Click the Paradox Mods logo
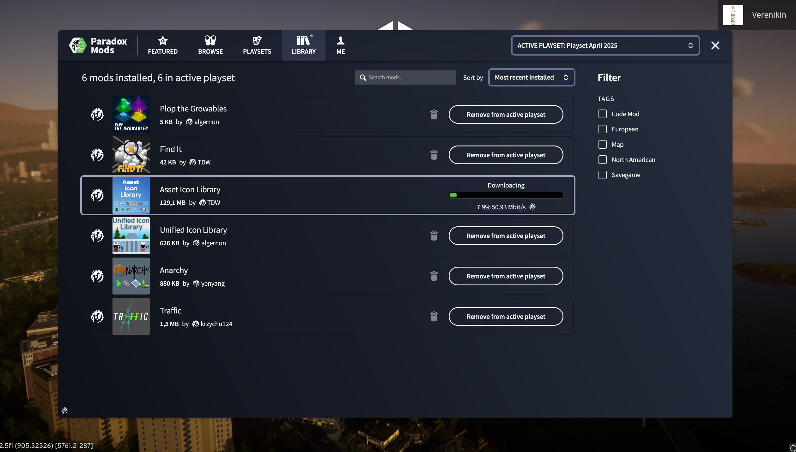This screenshot has height=452, width=796. click(98, 45)
